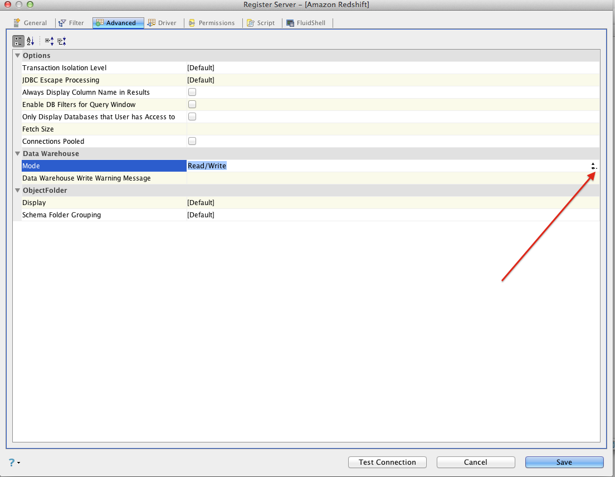
Task: Open the help question mark menu
Action: 14,463
